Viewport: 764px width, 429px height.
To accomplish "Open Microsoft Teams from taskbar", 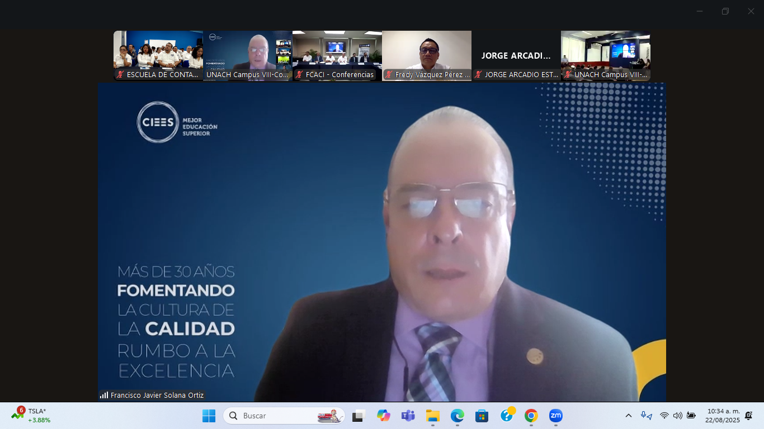I will [408, 416].
